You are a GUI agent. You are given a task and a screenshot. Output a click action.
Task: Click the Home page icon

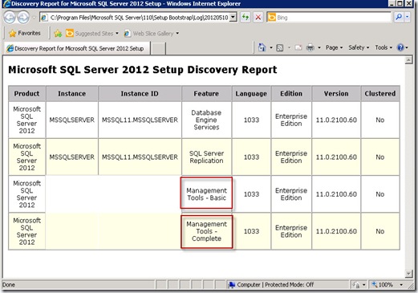[x=262, y=47]
